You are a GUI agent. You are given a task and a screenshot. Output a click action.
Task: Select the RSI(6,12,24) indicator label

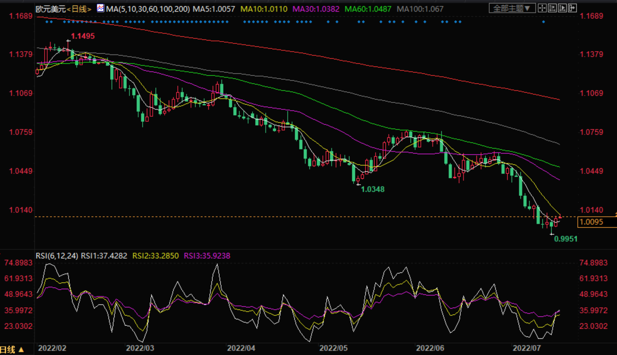tap(57, 256)
